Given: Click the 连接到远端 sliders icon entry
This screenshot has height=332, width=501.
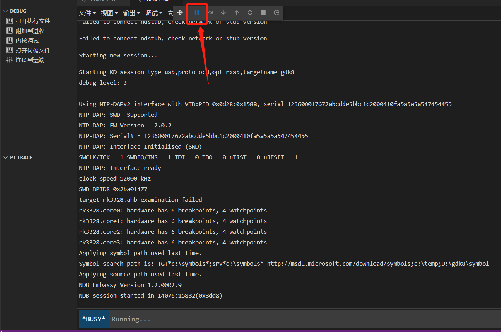Looking at the screenshot, I should (x=30, y=60).
